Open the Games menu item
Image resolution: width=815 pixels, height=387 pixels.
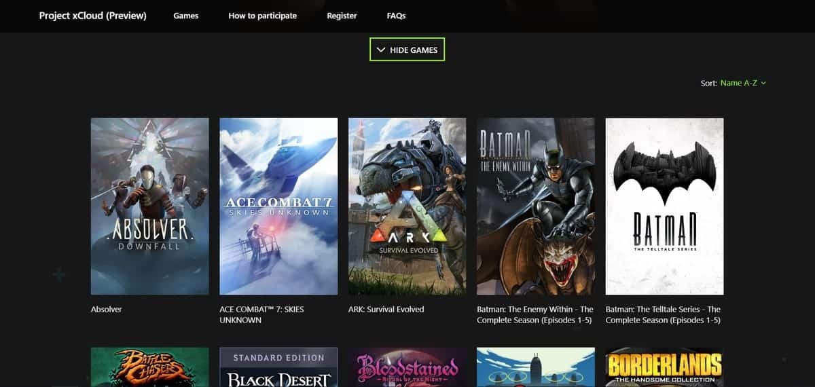186,16
